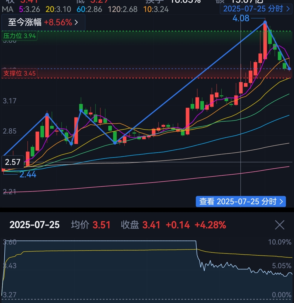
Task: Tap the 10.09% label on intraday chart
Action: click(x=280, y=242)
